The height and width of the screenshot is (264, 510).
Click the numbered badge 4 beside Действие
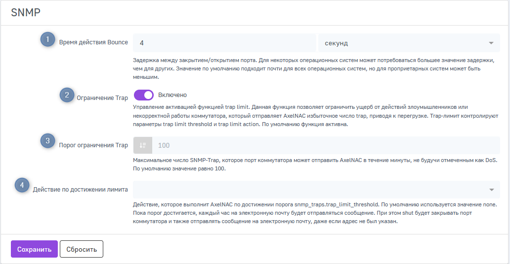coord(22,186)
